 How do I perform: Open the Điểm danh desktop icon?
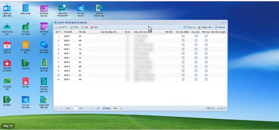tap(25, 9)
